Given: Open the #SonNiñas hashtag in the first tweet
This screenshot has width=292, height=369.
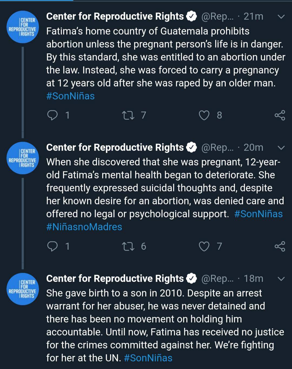Looking at the screenshot, I should pos(71,96).
